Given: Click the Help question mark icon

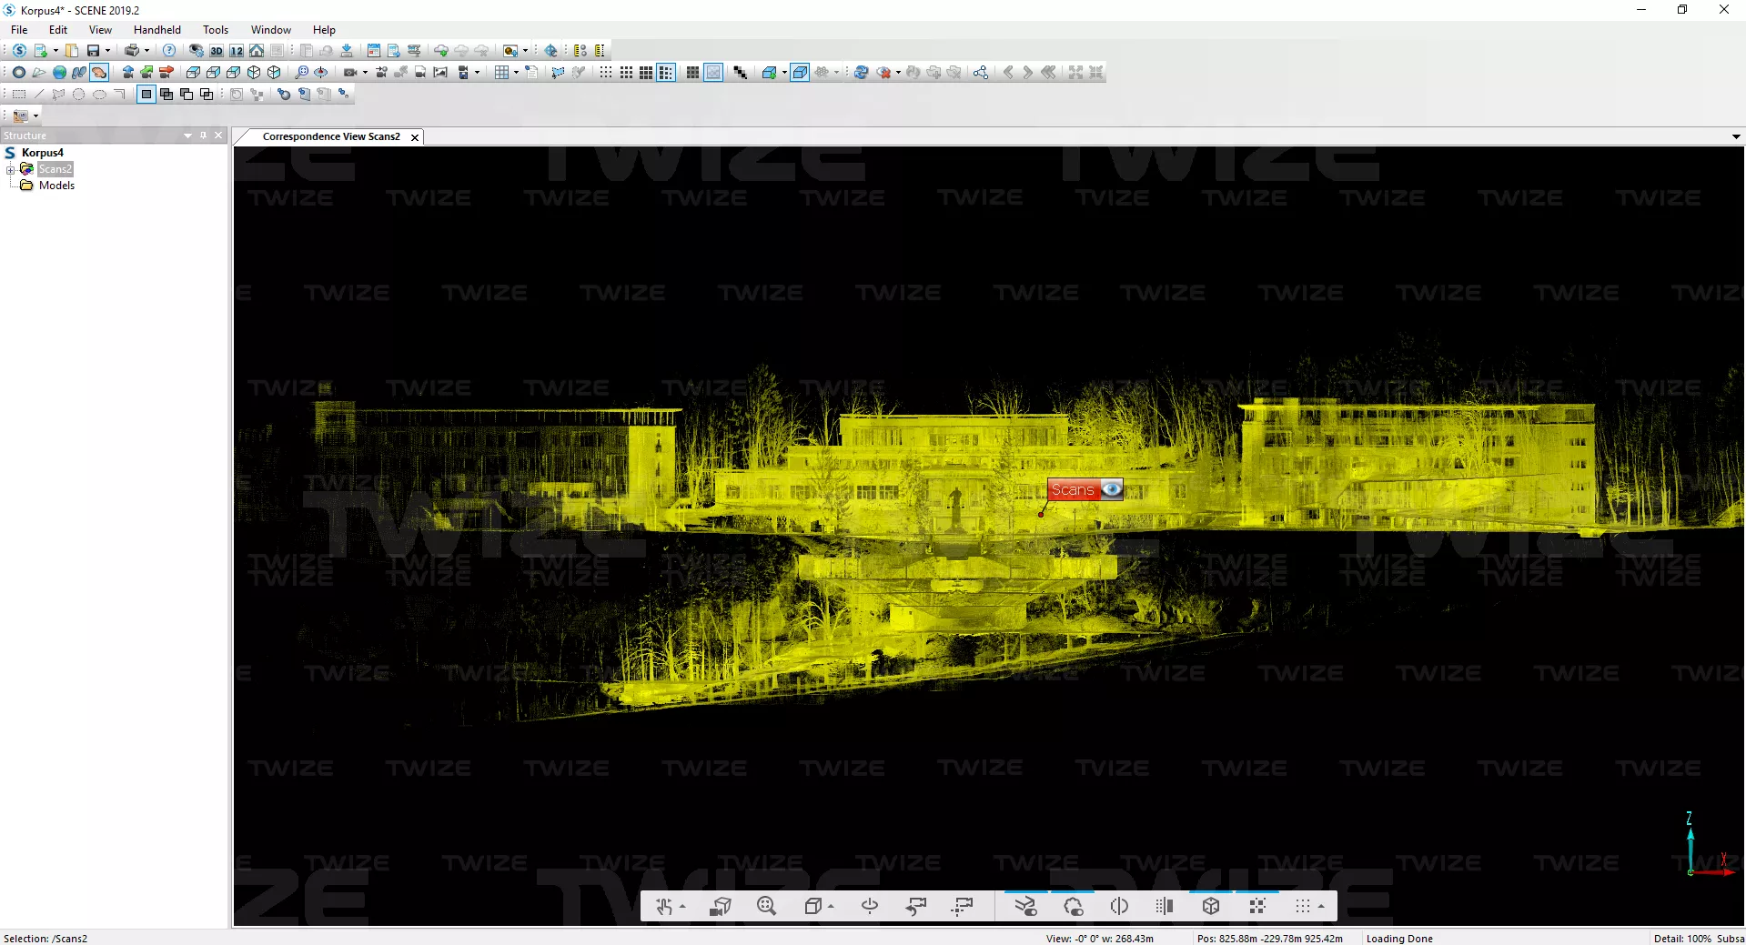Looking at the screenshot, I should point(169,51).
